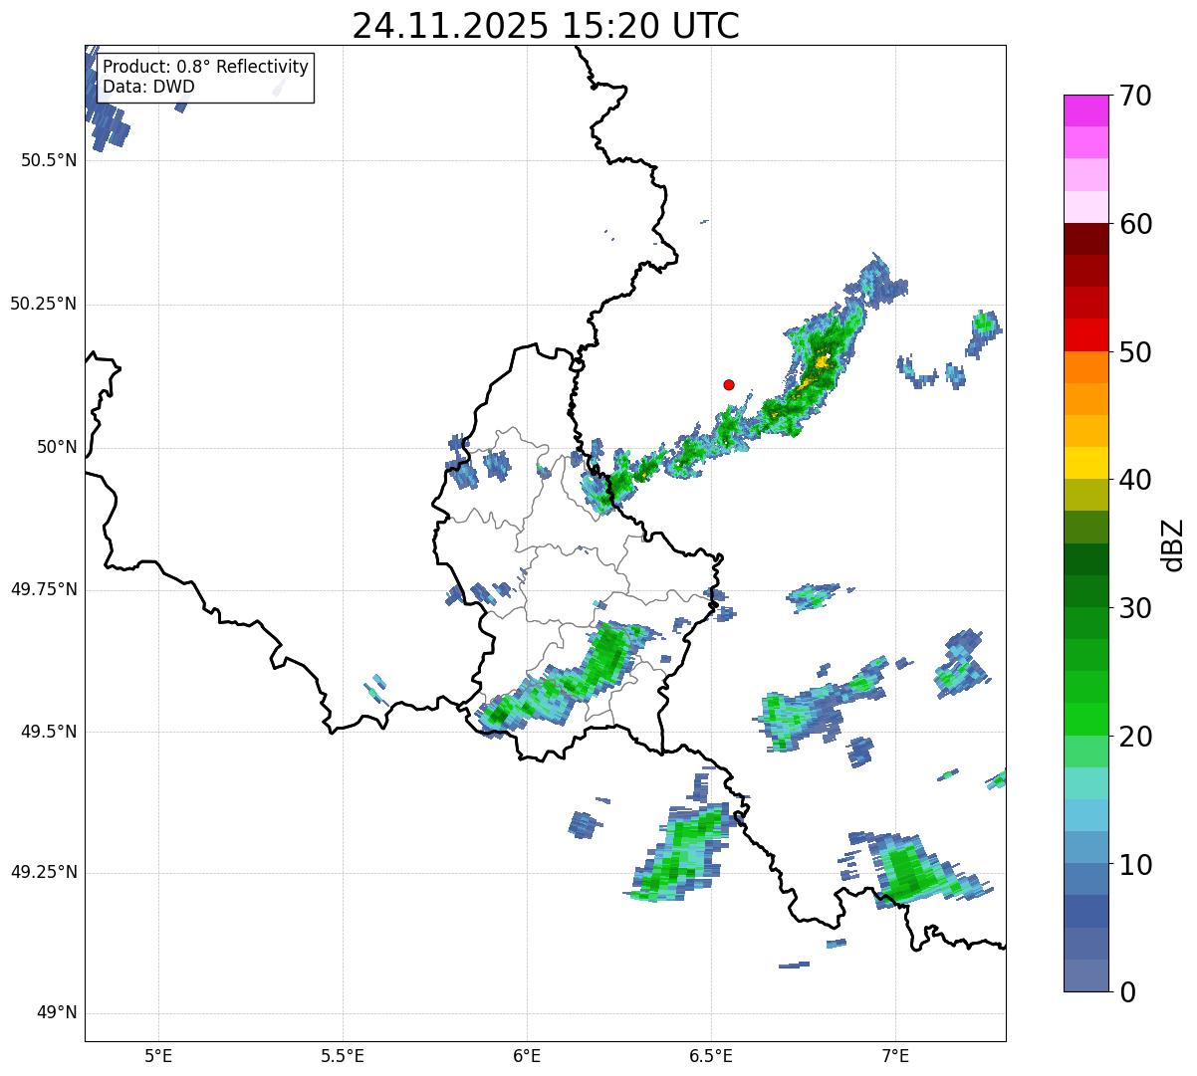Viewport: 1197px width, 1076px height.
Task: Click the title "24.11.2025 15:20 UTC"
Action: click(x=546, y=26)
